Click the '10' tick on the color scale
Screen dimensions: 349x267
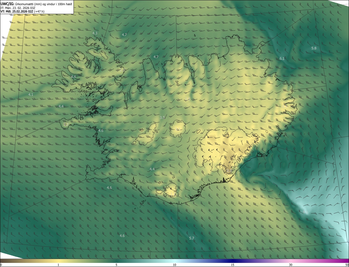tap(174, 265)
